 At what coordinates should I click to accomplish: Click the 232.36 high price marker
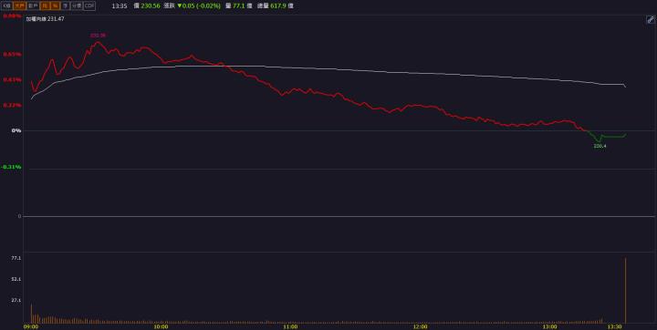click(98, 36)
